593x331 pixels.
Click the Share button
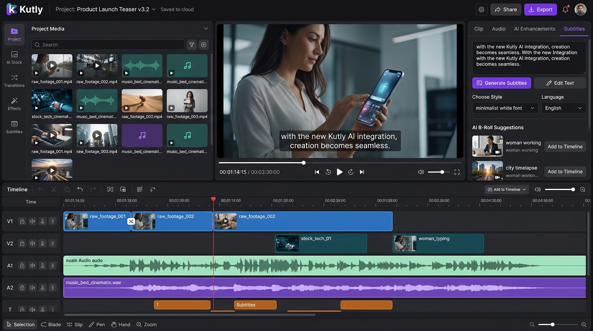click(x=506, y=9)
